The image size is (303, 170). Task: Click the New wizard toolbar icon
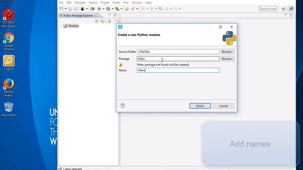[62, 8]
